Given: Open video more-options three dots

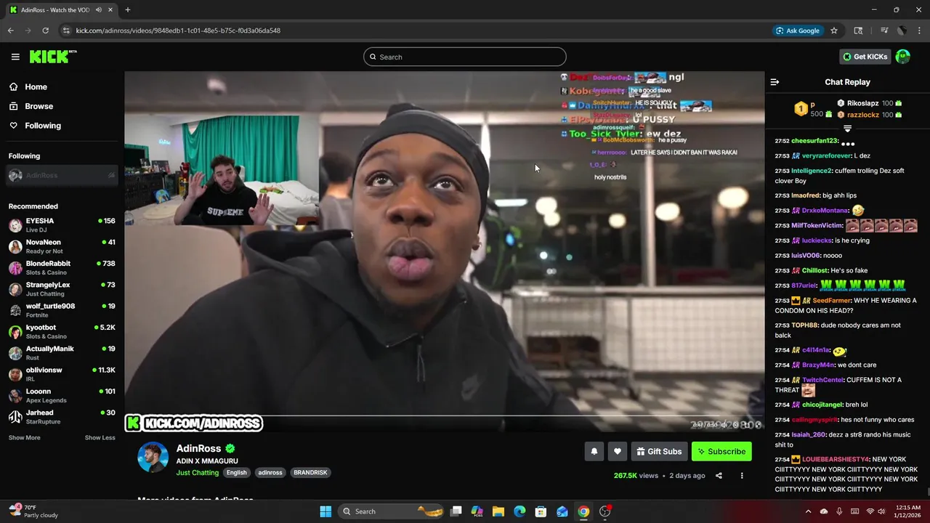Looking at the screenshot, I should [742, 476].
